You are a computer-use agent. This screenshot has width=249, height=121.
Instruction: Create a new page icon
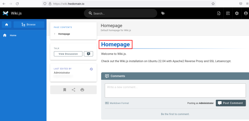[x=228, y=13]
